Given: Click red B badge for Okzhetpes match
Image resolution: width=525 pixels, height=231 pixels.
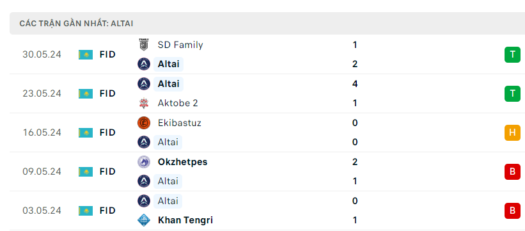Looking at the screenshot, I should [x=512, y=171].
